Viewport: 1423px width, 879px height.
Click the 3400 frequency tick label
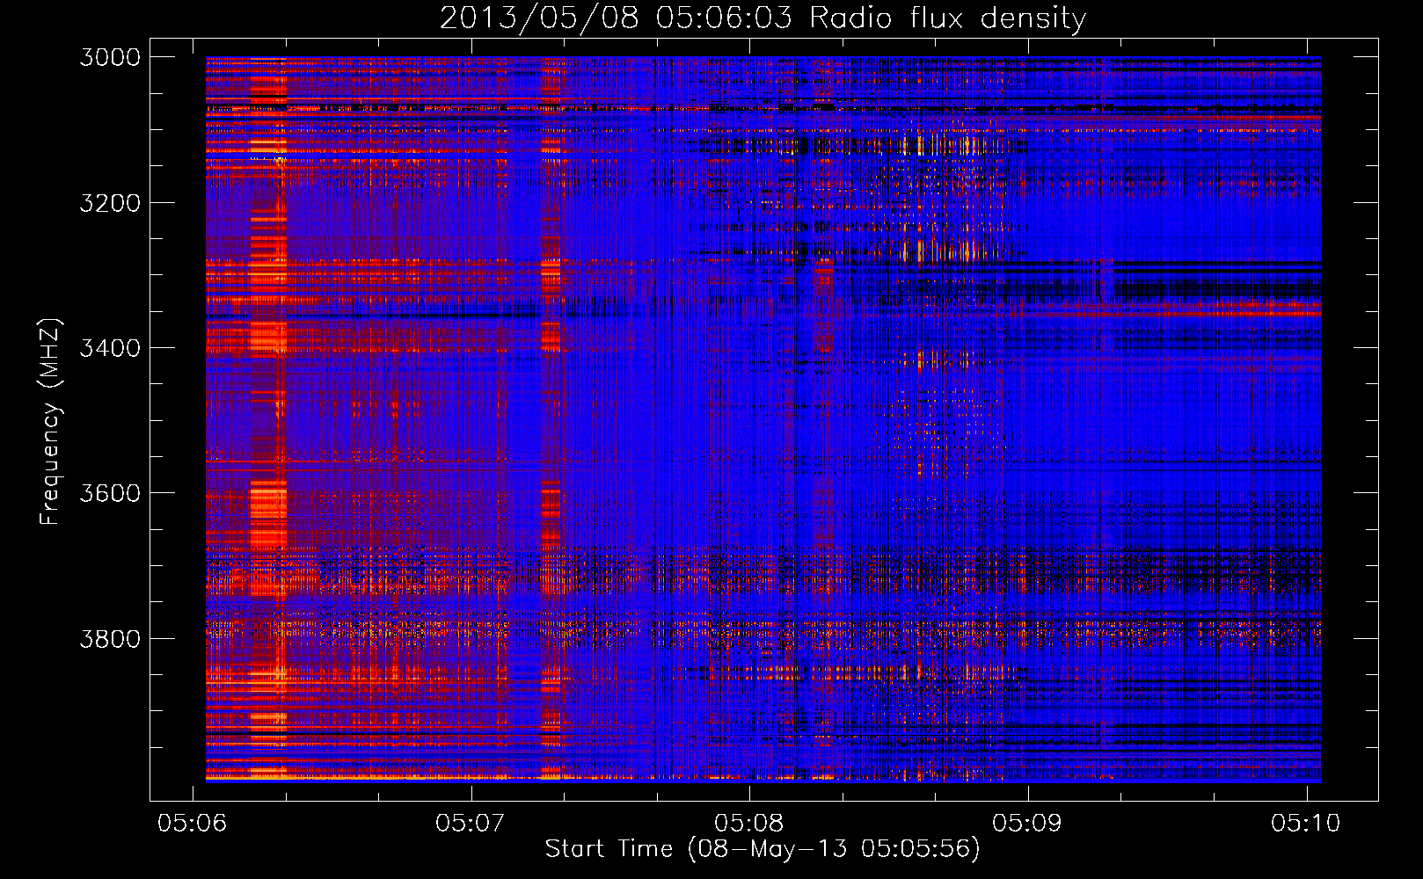[x=110, y=348]
